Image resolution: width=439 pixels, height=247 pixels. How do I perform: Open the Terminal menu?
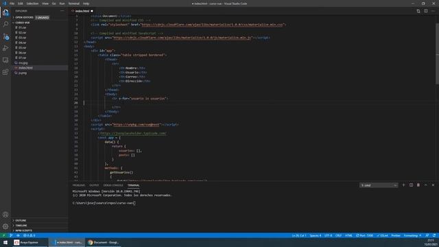tap(74, 3)
